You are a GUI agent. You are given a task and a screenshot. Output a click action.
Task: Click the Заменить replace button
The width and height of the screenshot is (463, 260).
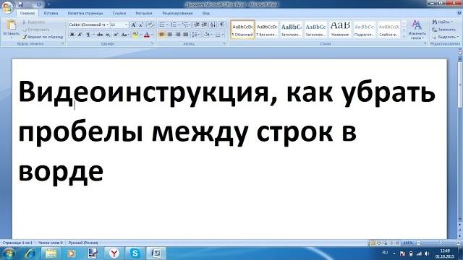[x=443, y=30]
